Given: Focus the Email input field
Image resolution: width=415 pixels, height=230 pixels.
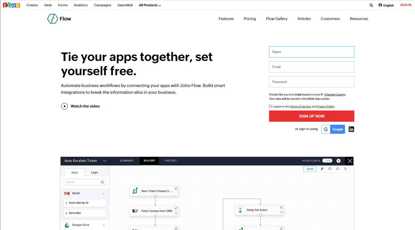Looking at the screenshot, I should tap(312, 67).
